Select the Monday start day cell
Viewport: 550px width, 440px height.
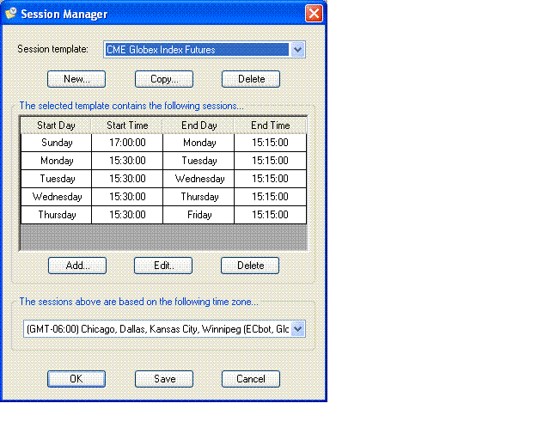[x=56, y=161]
